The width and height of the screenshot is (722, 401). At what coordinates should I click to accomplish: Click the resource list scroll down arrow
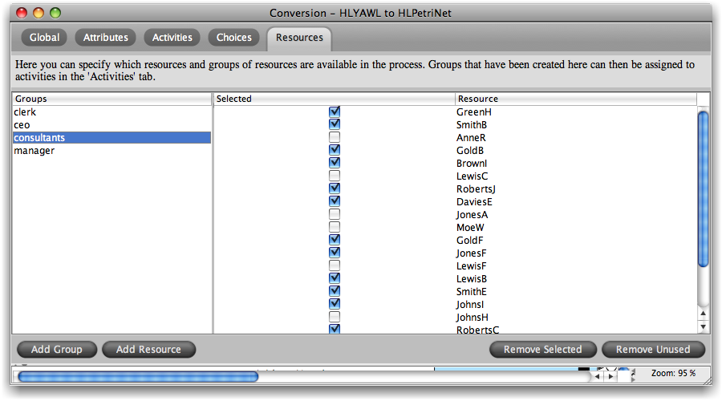(704, 326)
